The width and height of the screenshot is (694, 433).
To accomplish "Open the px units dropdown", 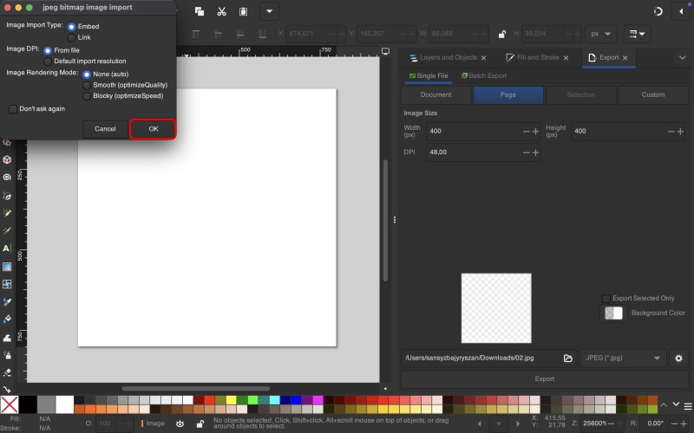I will coord(600,34).
